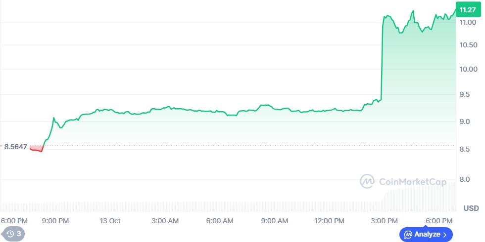
Task: Click the CoinMarketCap watermark logo icon
Action: (367, 181)
